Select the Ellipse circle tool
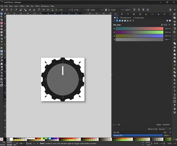Image resolution: width=177 pixels, height=146 pixels. (x=1, y=26)
